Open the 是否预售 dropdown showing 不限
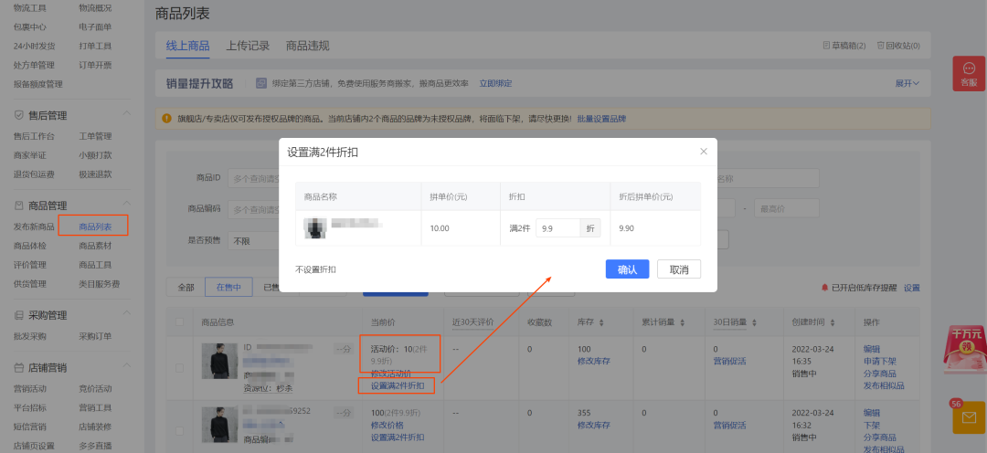The width and height of the screenshot is (987, 453). (x=253, y=240)
